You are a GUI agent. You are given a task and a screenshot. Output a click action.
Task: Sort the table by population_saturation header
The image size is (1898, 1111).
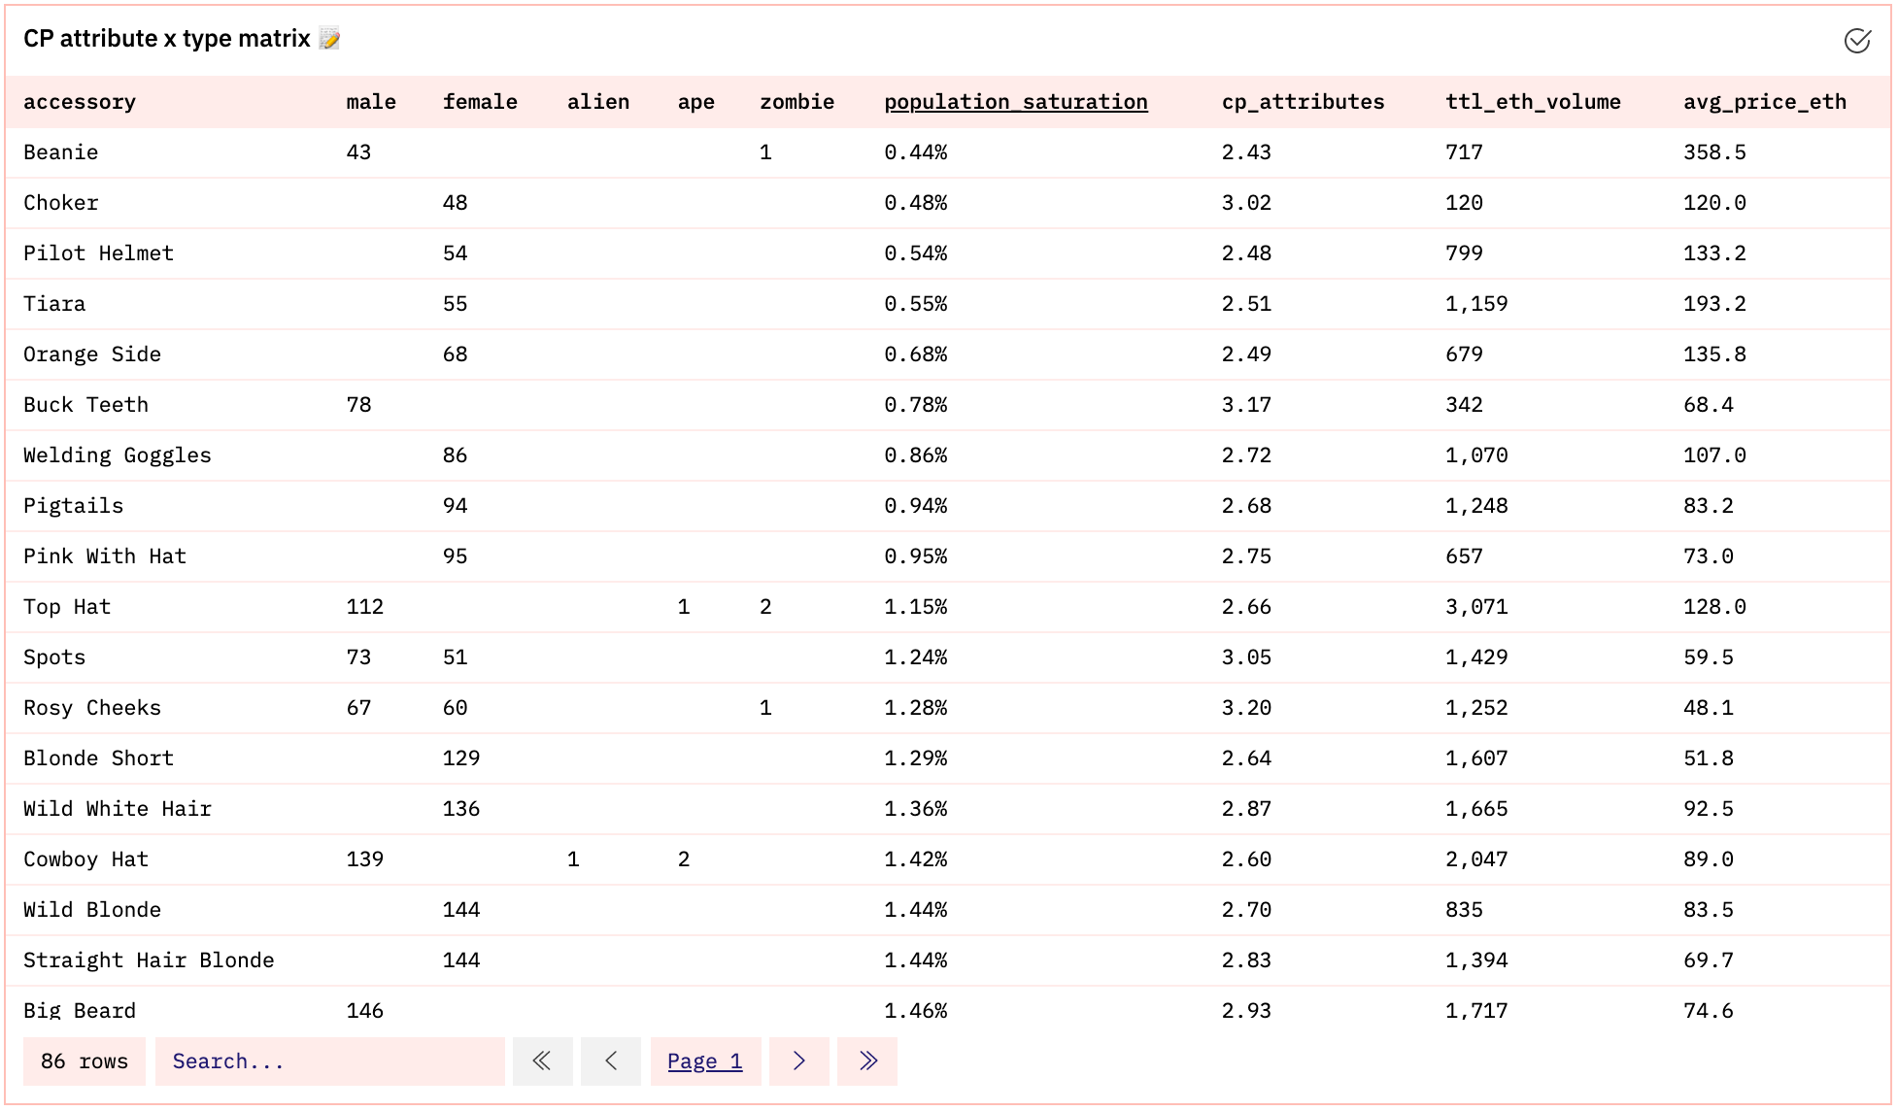1014,102
